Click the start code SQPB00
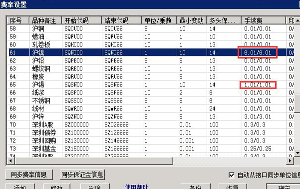The height and width of the screenshot is (189, 300). point(73,60)
